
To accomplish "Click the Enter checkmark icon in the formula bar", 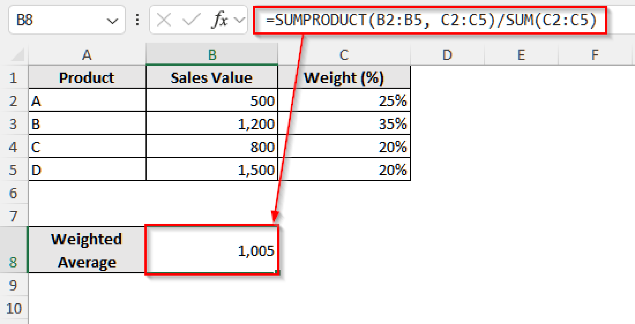I will pos(191,20).
